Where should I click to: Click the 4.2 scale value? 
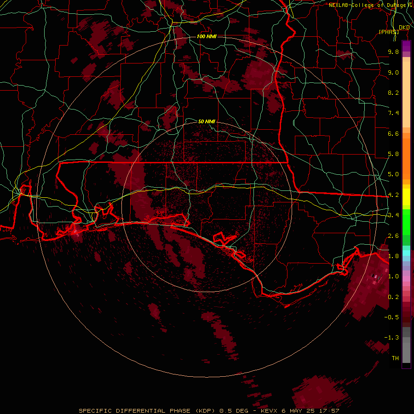point(393,195)
